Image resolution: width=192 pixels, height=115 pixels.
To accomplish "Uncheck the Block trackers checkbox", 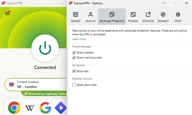I will click(74, 53).
